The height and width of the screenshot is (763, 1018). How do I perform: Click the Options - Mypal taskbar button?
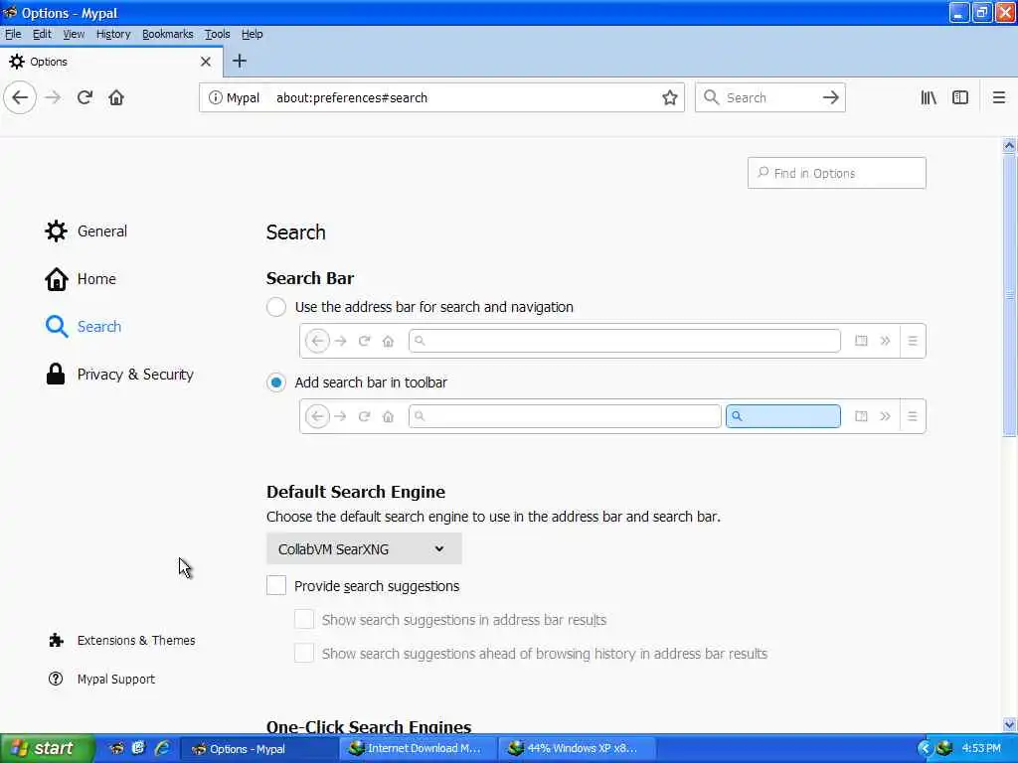click(257, 749)
